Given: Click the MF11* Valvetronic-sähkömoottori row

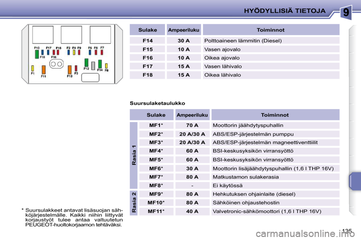Looking at the screenshot, I should (240, 211).
